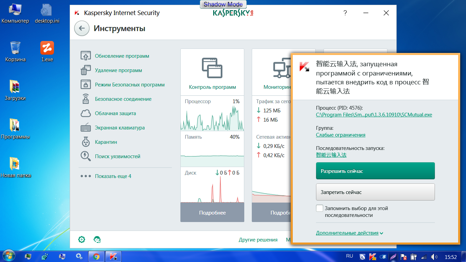Open the Безопасное соединение lock icon
The width and height of the screenshot is (466, 262).
tap(85, 99)
